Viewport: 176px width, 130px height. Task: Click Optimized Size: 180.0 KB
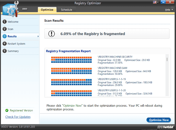coord(139,82)
